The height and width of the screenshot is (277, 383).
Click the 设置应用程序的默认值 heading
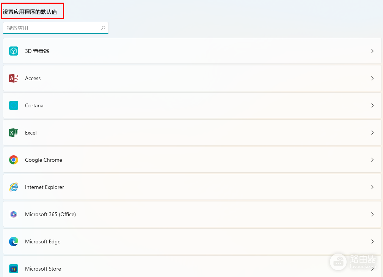click(30, 12)
